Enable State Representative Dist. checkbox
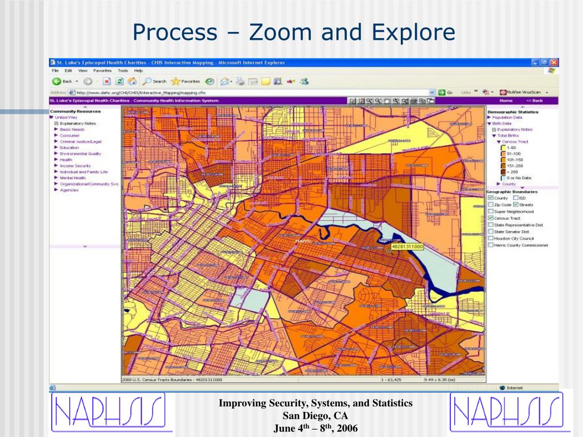Viewport: 583px width, 437px height. (x=490, y=224)
